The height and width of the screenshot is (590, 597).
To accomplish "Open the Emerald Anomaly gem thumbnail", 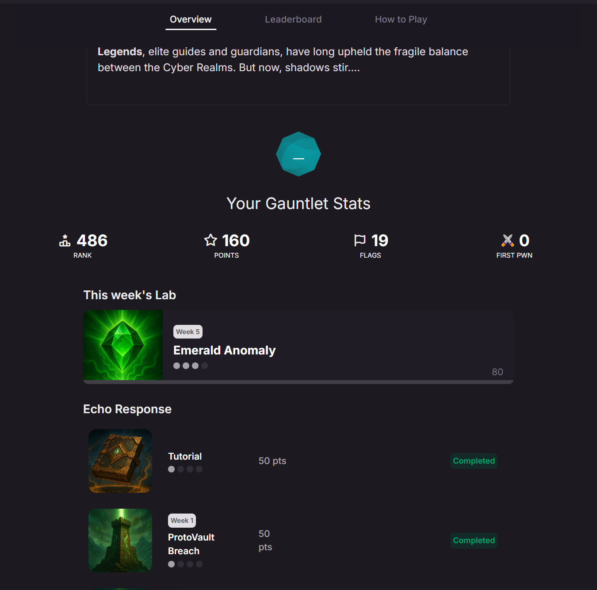I will point(123,345).
